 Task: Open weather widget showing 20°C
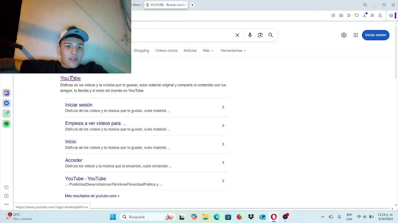(19, 217)
